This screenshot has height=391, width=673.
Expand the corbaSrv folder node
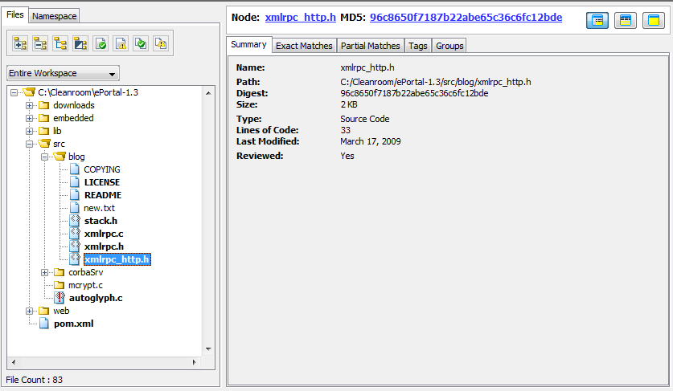[x=45, y=272]
